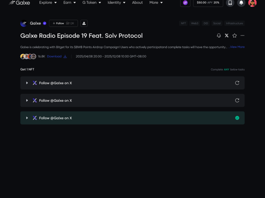This screenshot has height=198, width=265.
Task: Click the X logo in the completed task row
Action: (35, 118)
